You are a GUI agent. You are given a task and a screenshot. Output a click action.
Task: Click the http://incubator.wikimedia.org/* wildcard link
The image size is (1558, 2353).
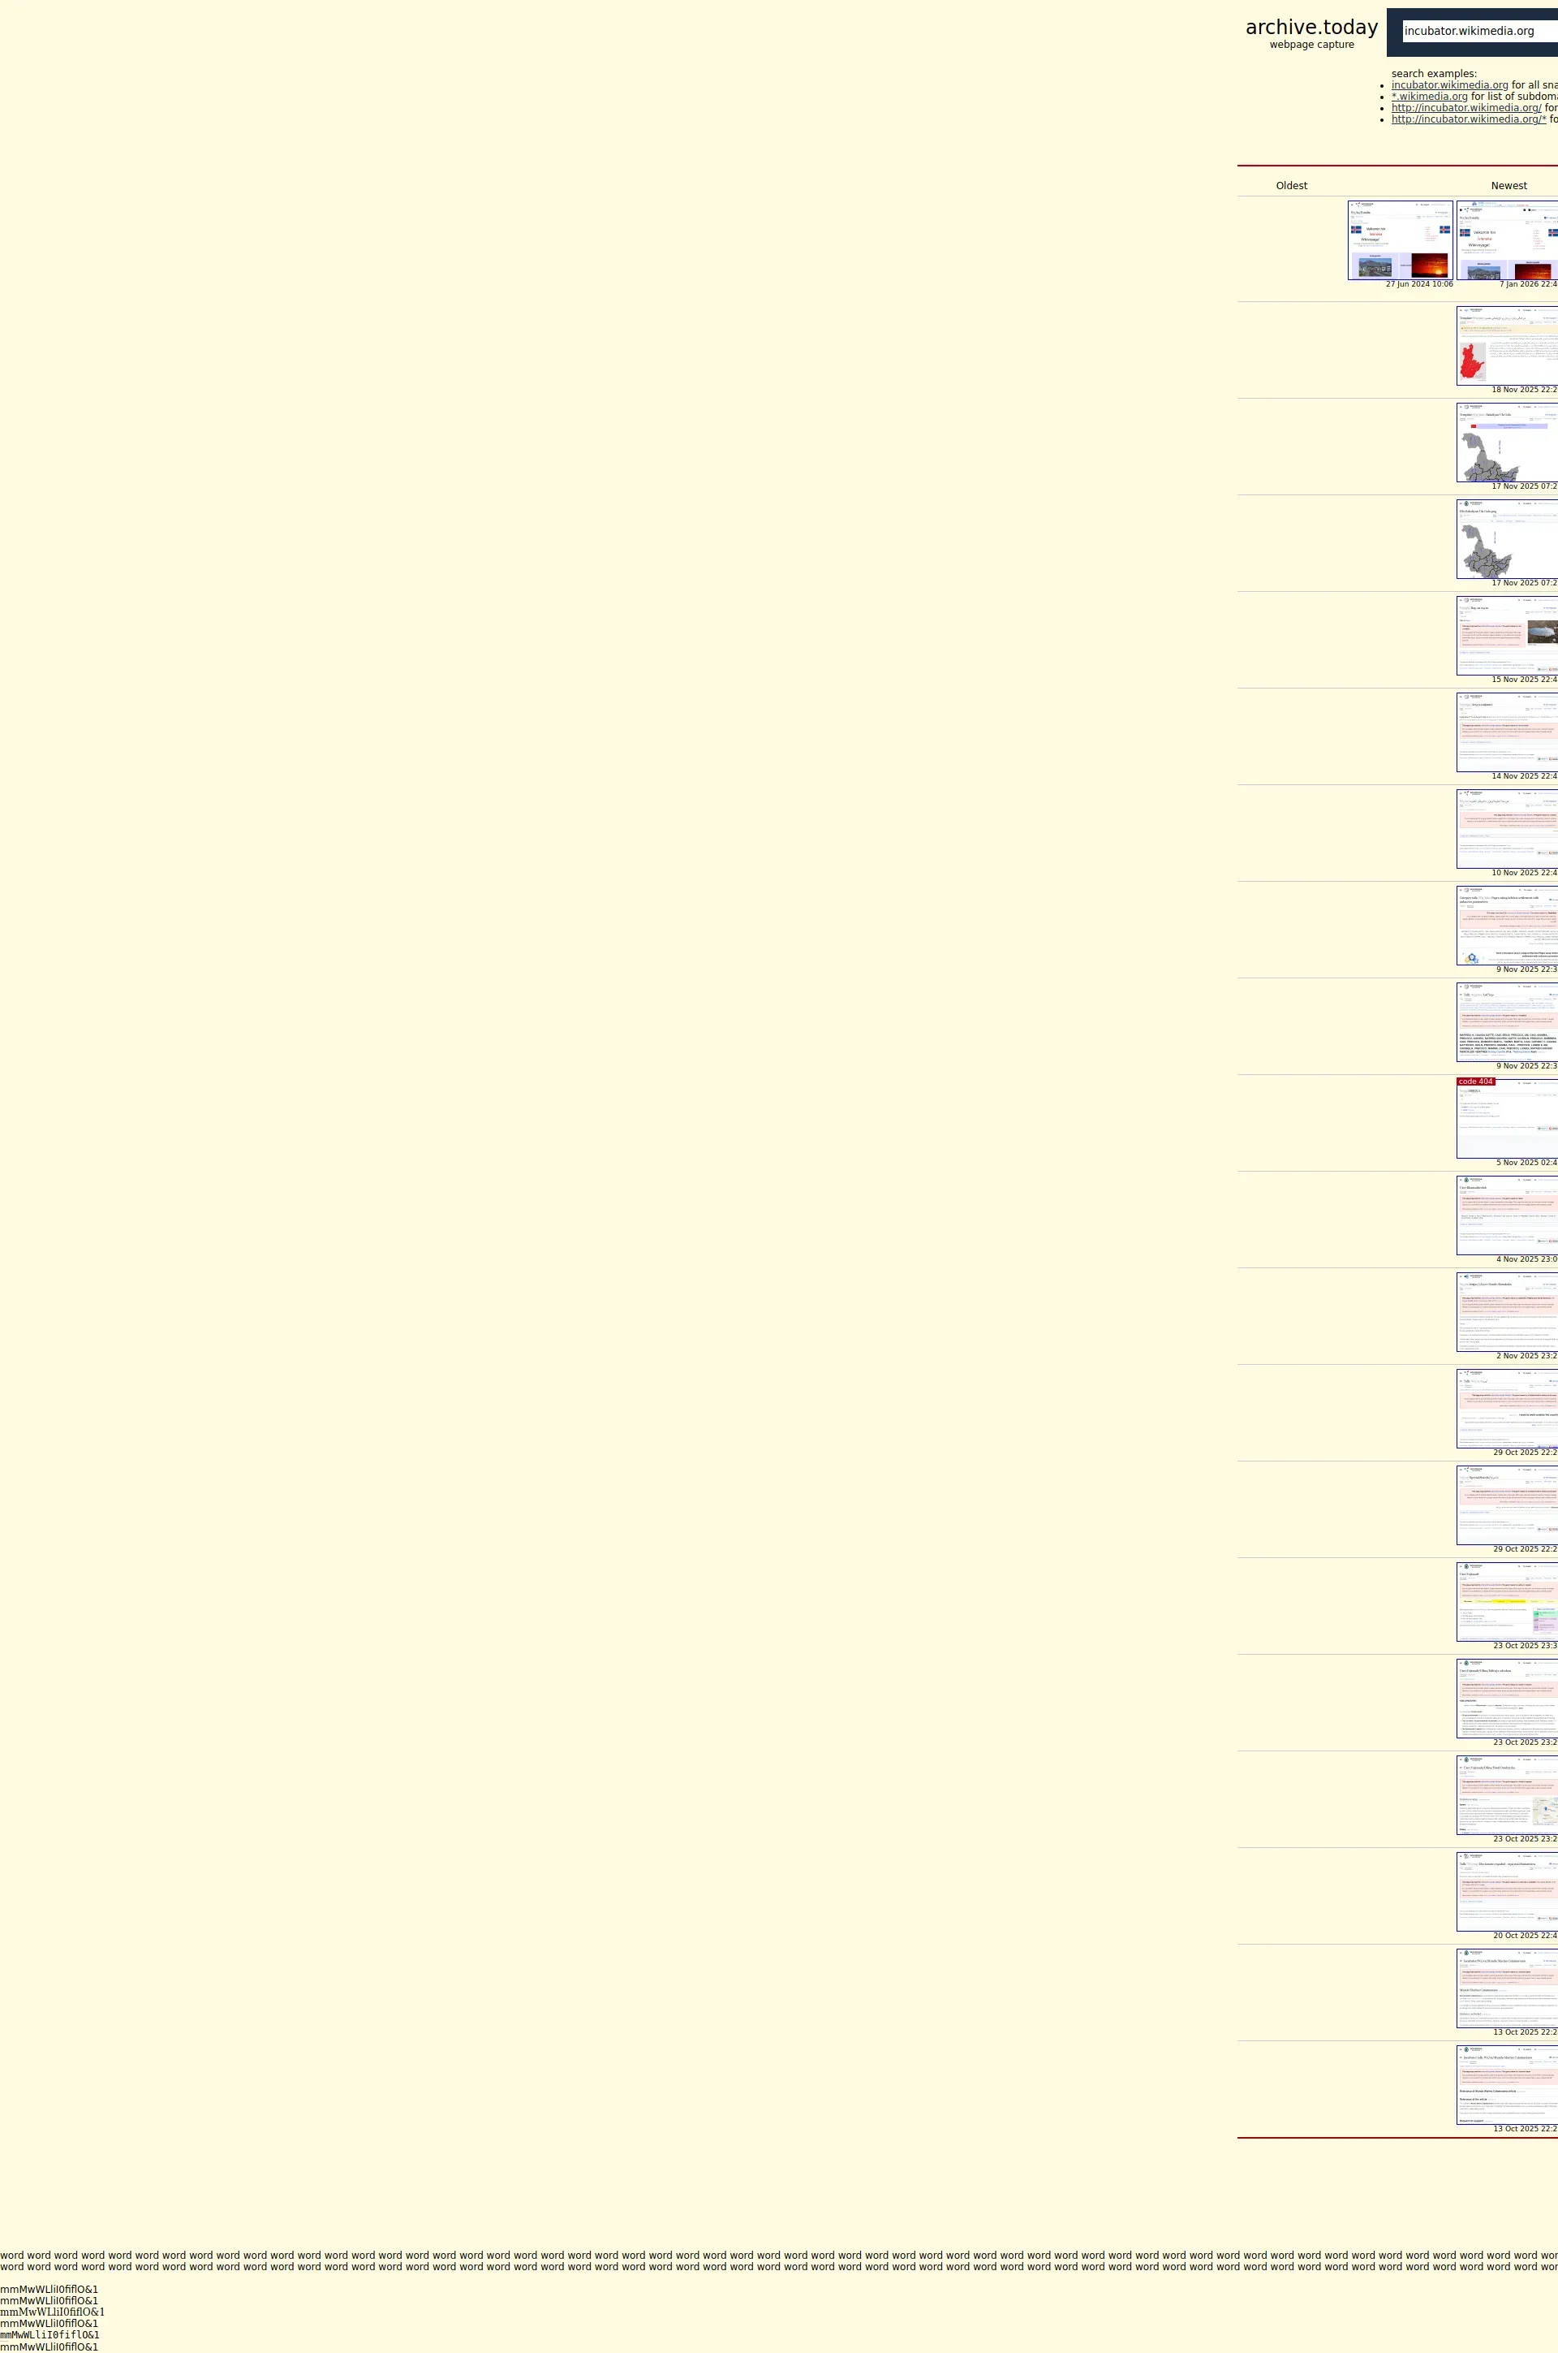pos(1468,119)
